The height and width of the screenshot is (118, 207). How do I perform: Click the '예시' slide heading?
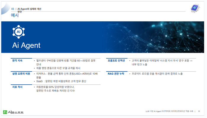(15, 15)
